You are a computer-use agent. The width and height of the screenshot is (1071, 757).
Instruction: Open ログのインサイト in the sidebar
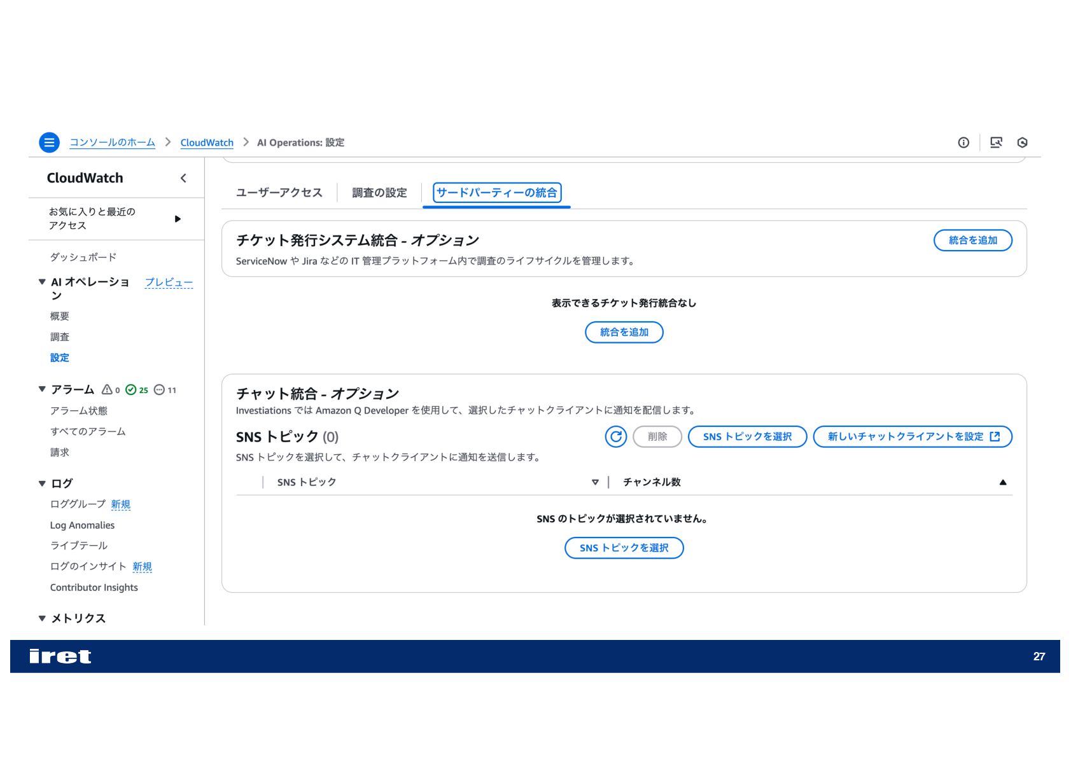(x=88, y=566)
